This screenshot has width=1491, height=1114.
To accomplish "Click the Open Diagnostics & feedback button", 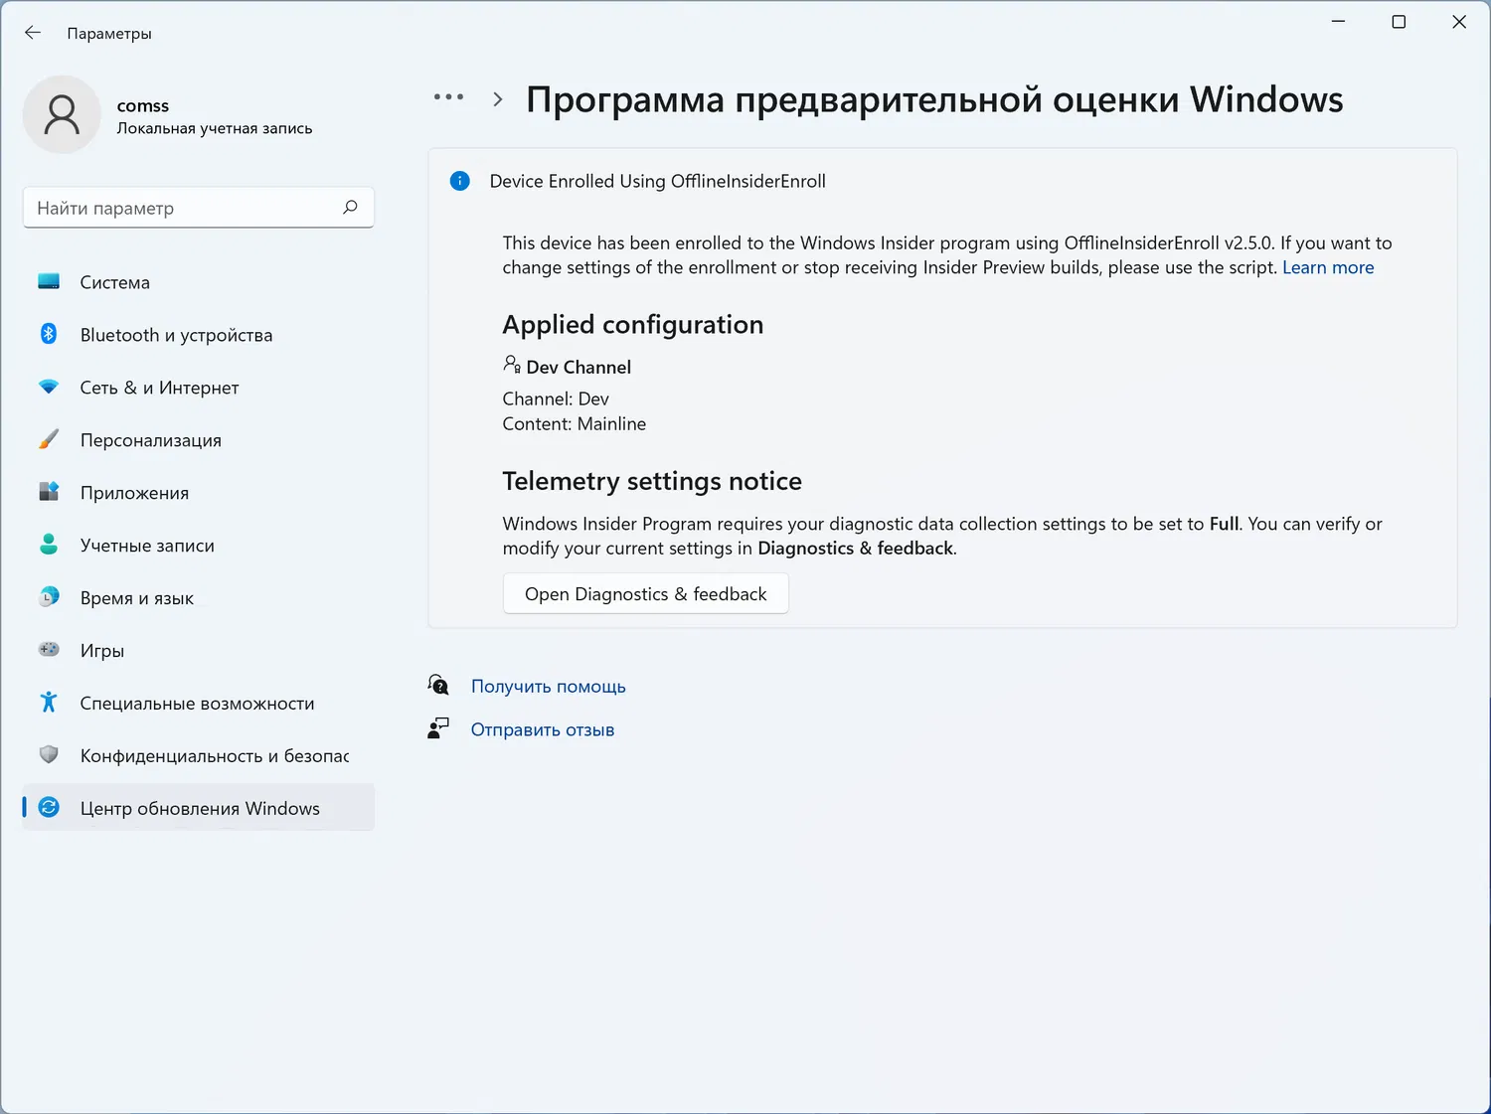I will pos(646,594).
